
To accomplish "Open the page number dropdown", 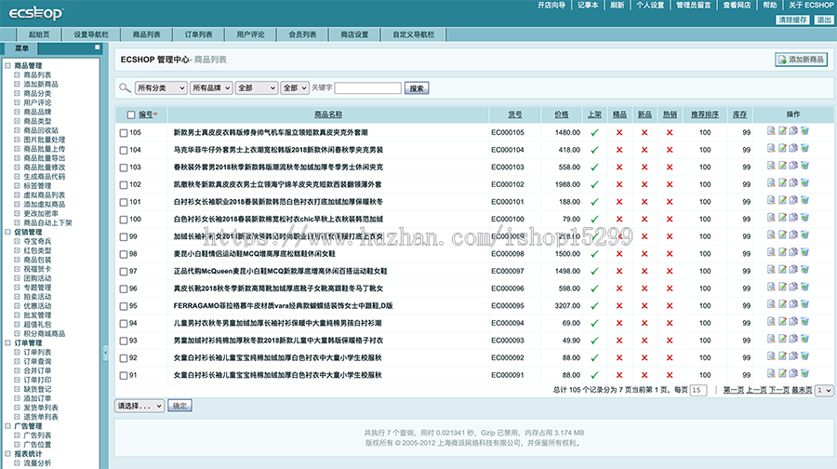I will [824, 391].
